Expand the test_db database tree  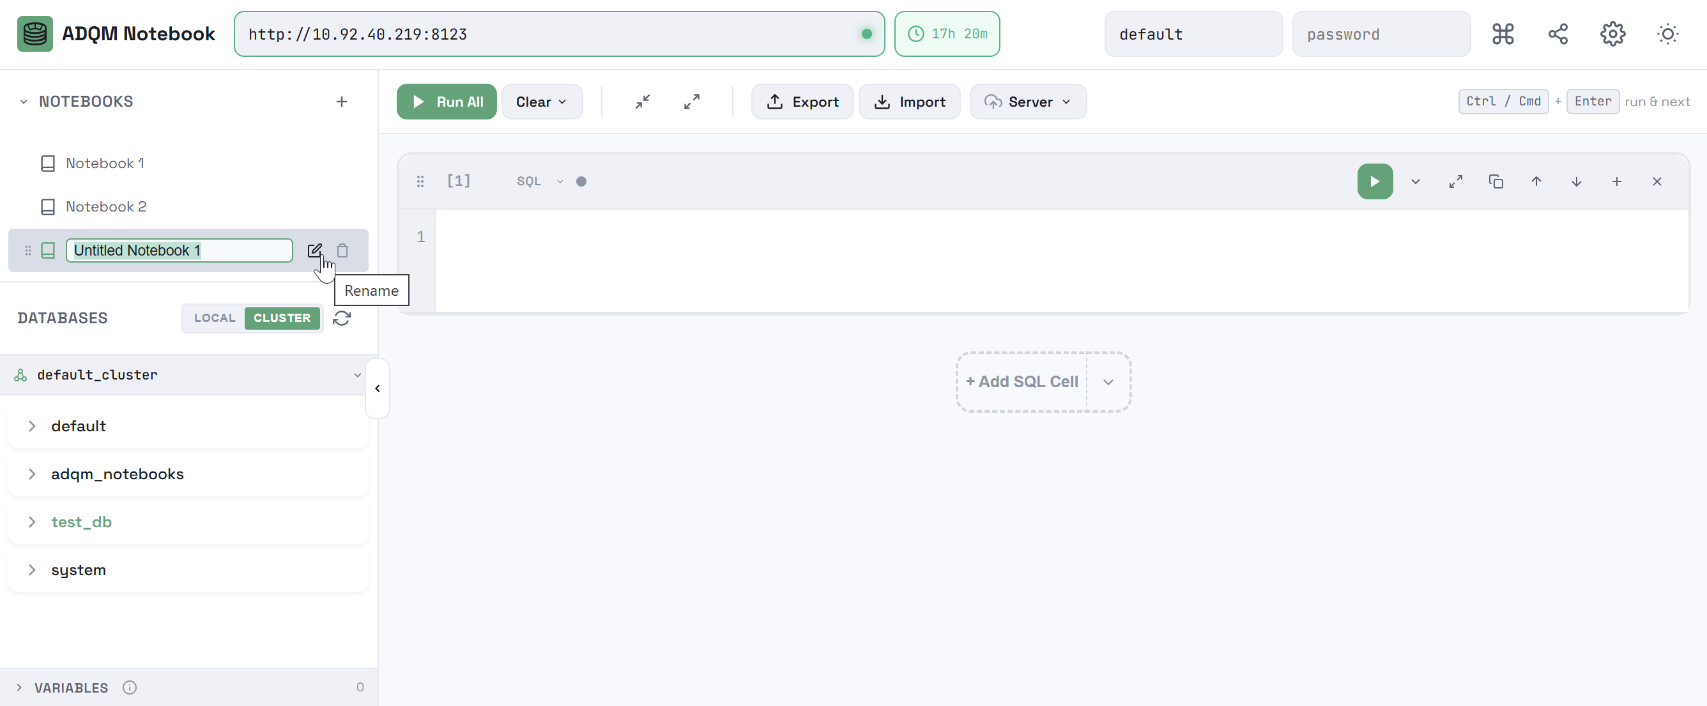32,522
